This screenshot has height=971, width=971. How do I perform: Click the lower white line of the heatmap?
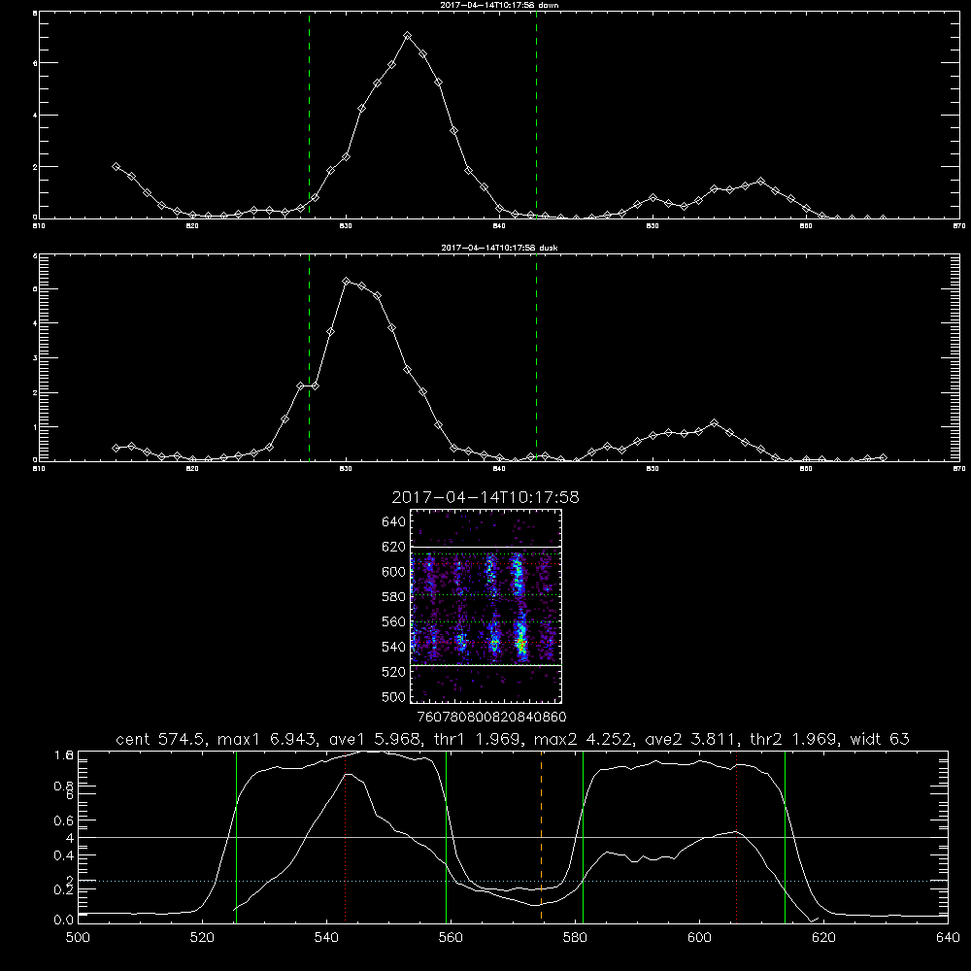tap(486, 665)
